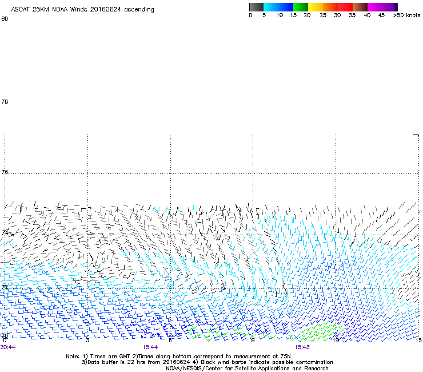The height and width of the screenshot is (372, 423).
Task: Click the '3' longitude axis label
Action: coord(87,341)
